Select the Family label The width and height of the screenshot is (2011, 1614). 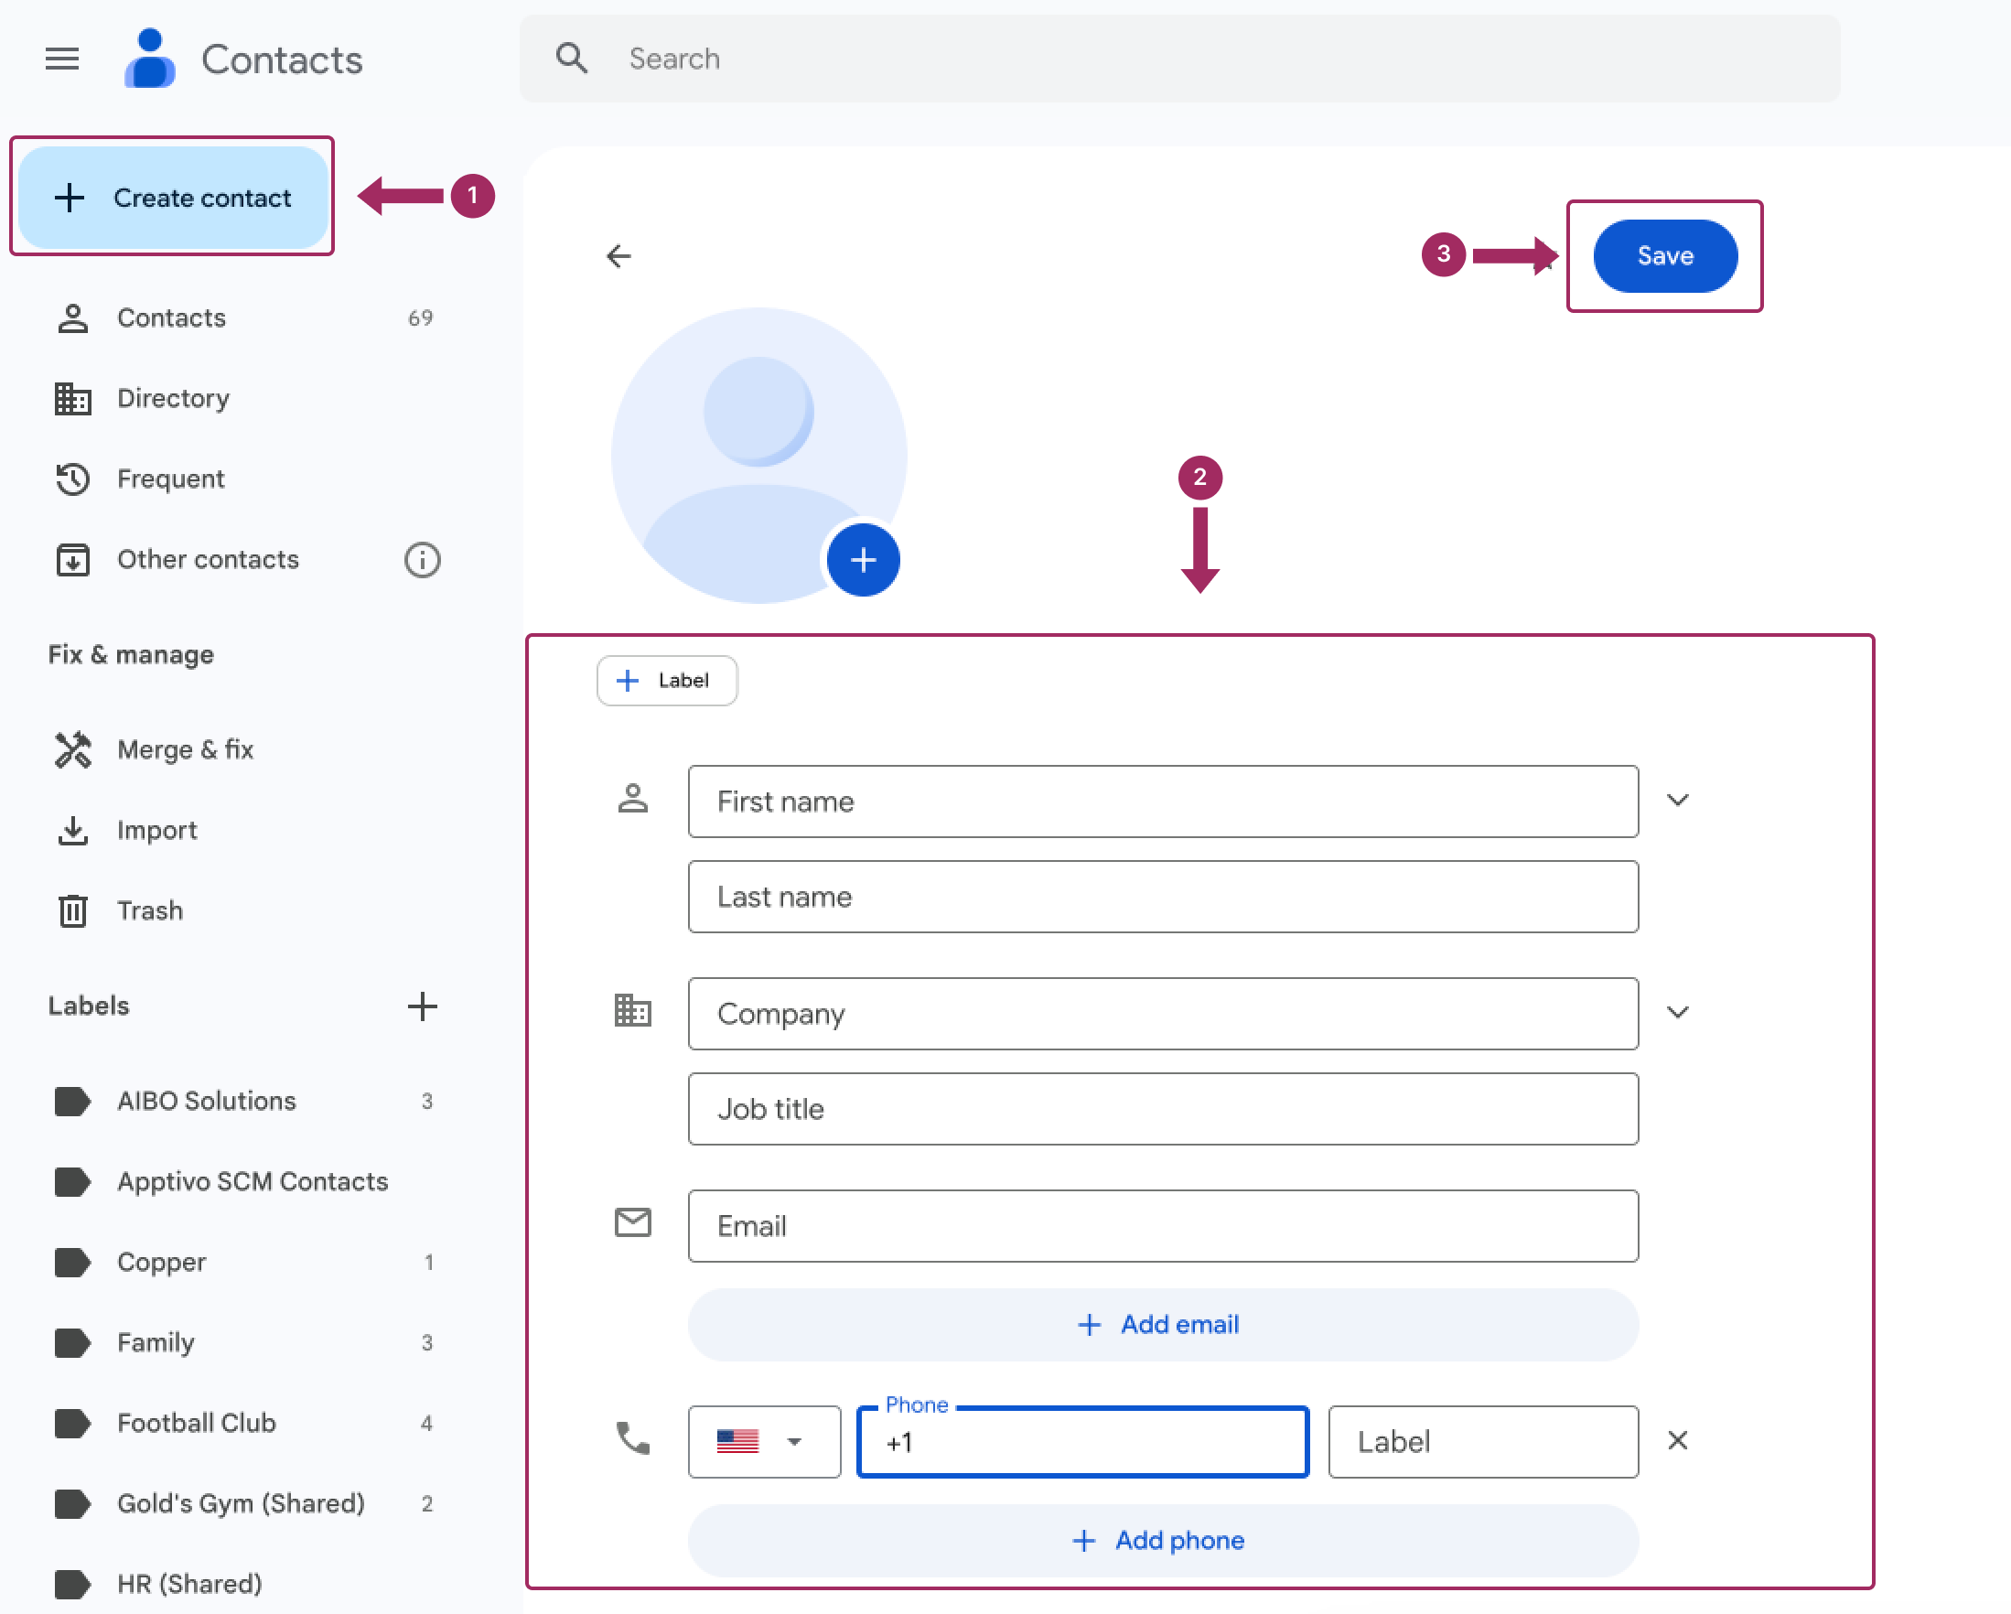[244, 1342]
